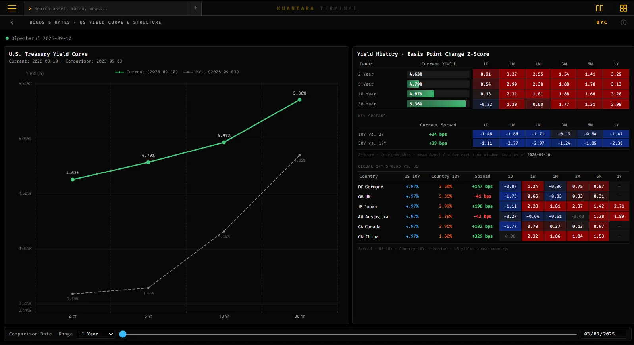Viewport: 634px width, 345px height.
Task: Click Germany spread +147 bps
Action: pos(482,187)
